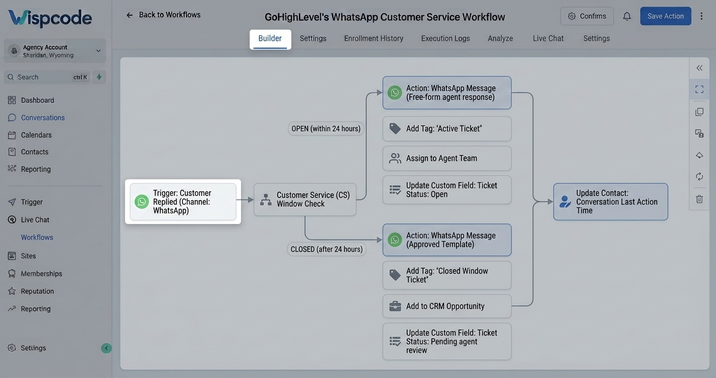Open the Execution Logs tab
Screen dimensions: 716x378
(x=445, y=38)
